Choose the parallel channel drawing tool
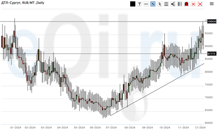Viewport: 218px width, 130px height. 159,4
